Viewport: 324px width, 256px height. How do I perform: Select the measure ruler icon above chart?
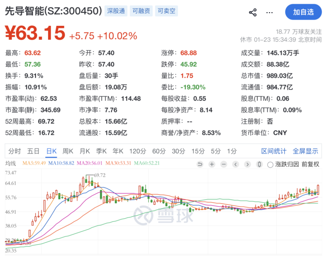point(259,165)
